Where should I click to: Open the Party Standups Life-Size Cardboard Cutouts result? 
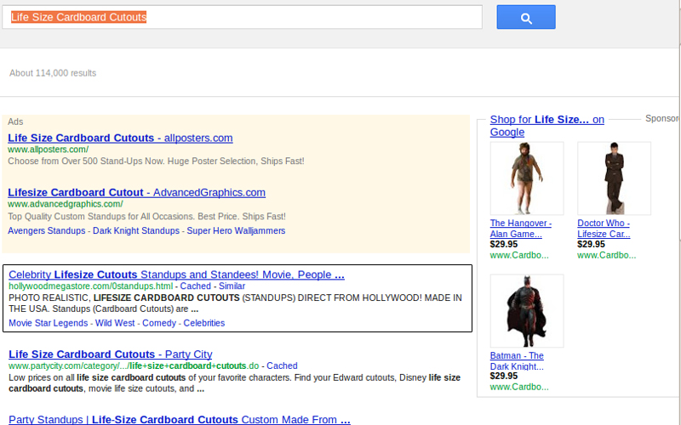(180, 419)
